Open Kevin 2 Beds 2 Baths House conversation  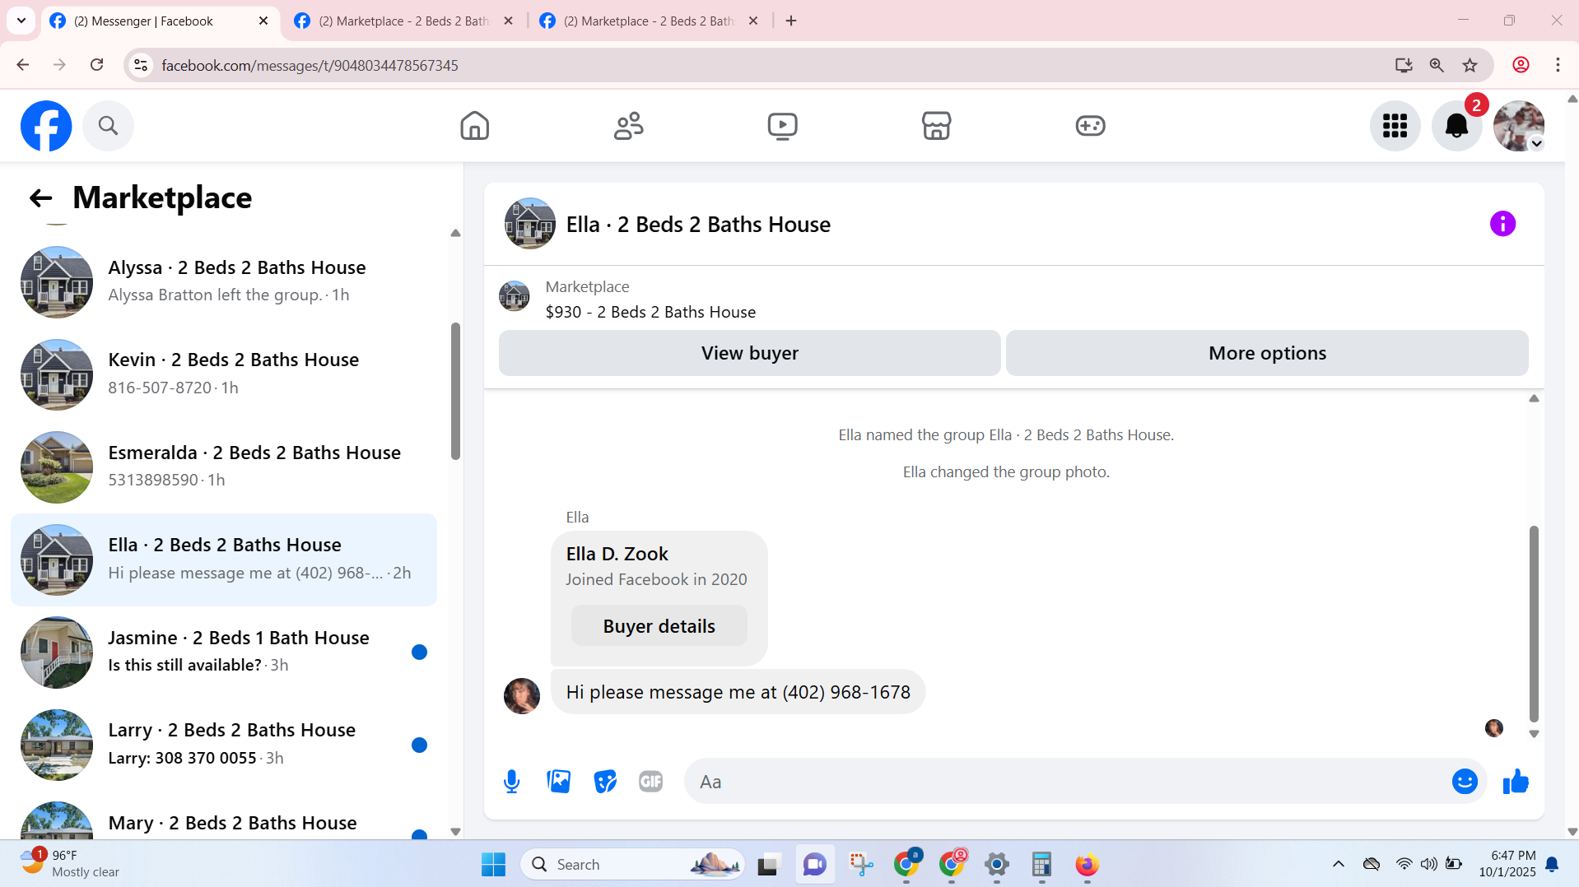pos(224,374)
